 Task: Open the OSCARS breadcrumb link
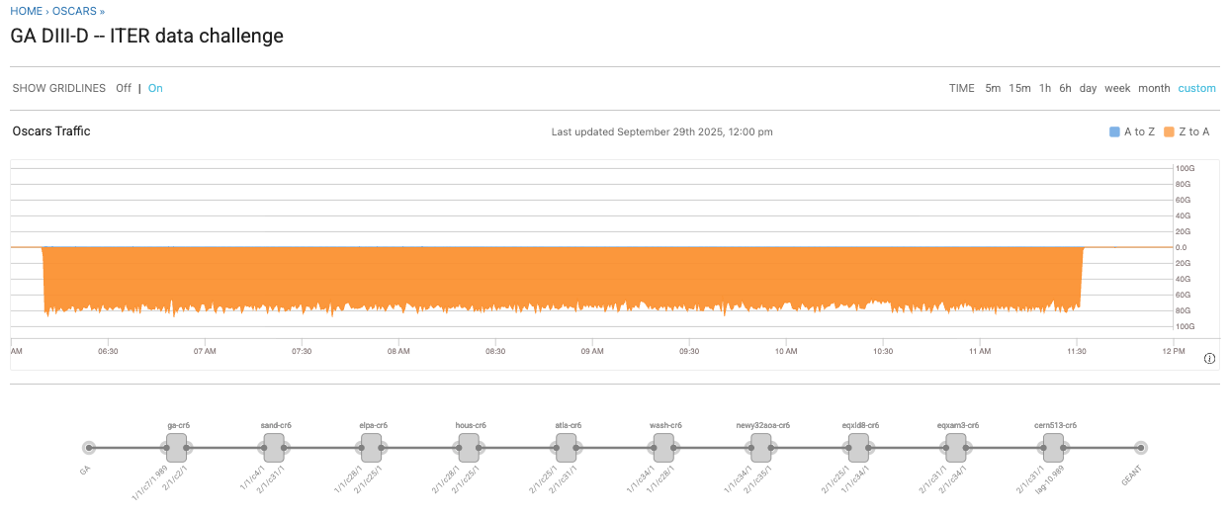74,11
